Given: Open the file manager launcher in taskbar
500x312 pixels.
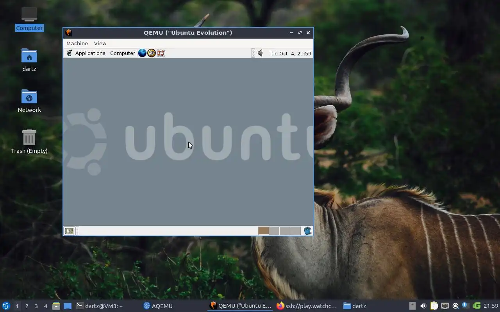Looking at the screenshot, I should click(x=56, y=306).
